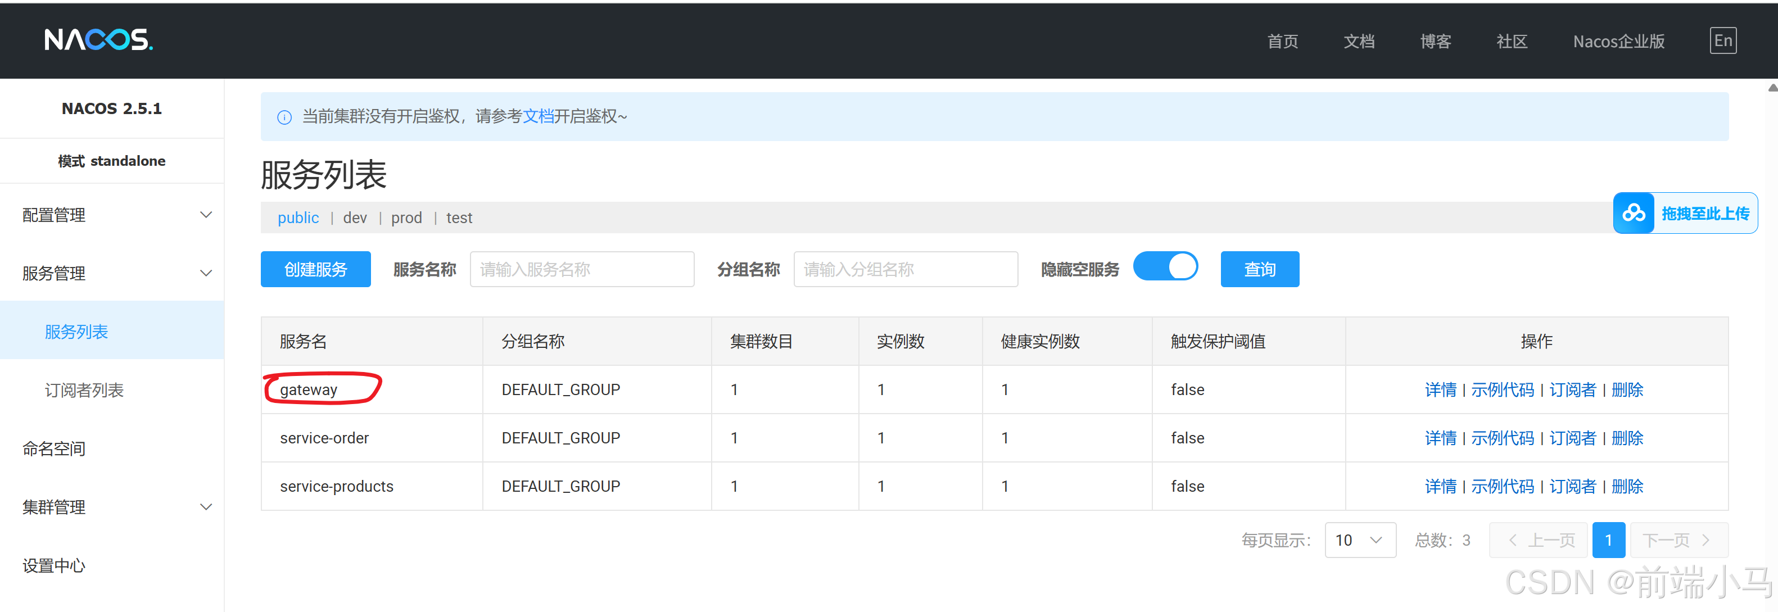The width and height of the screenshot is (1778, 612).
Task: Expand 集群管理 menu chevron
Action: point(206,507)
